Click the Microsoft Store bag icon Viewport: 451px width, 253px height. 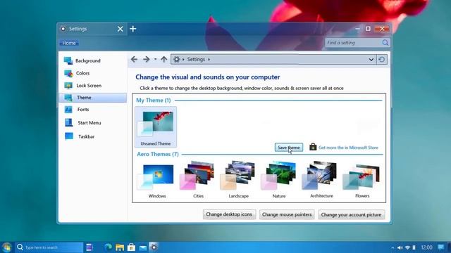313,147
